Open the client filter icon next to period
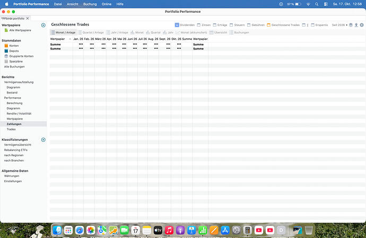 click(x=351, y=25)
